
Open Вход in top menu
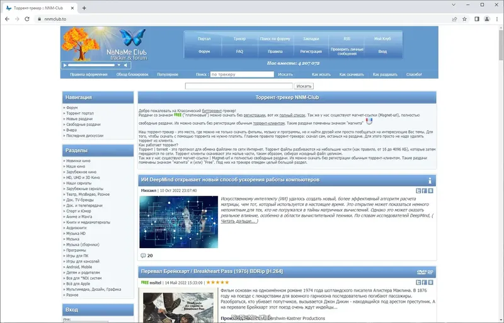[382, 52]
